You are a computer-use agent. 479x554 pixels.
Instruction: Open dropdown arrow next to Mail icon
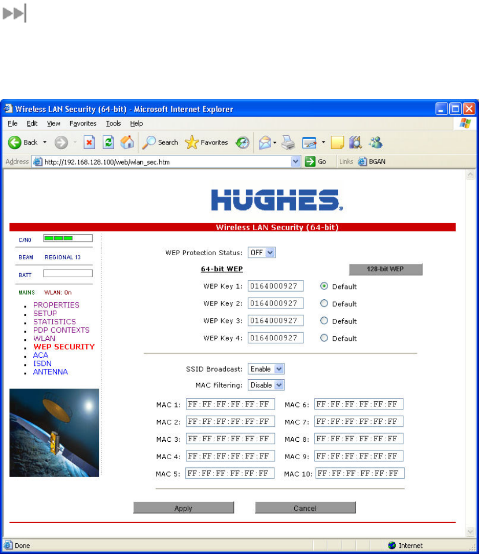(275, 143)
